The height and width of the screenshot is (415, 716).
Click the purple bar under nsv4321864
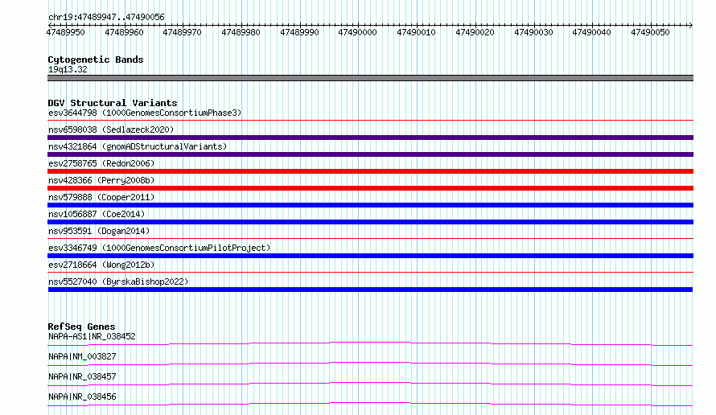click(x=370, y=154)
